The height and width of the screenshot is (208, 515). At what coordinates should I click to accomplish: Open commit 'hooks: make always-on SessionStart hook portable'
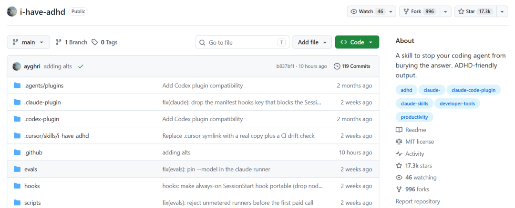(x=243, y=186)
